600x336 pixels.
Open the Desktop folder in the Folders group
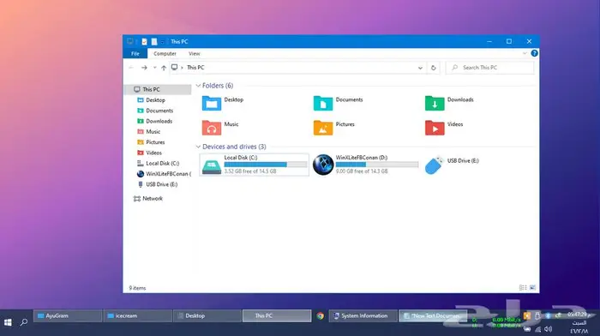tap(212, 104)
